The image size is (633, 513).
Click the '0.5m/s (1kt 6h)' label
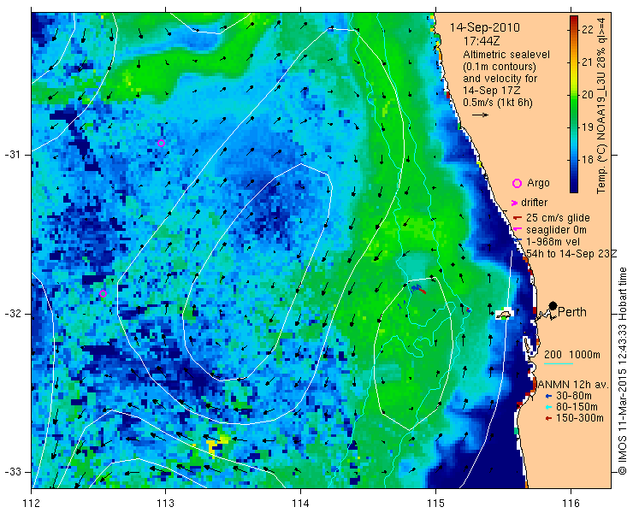(497, 103)
